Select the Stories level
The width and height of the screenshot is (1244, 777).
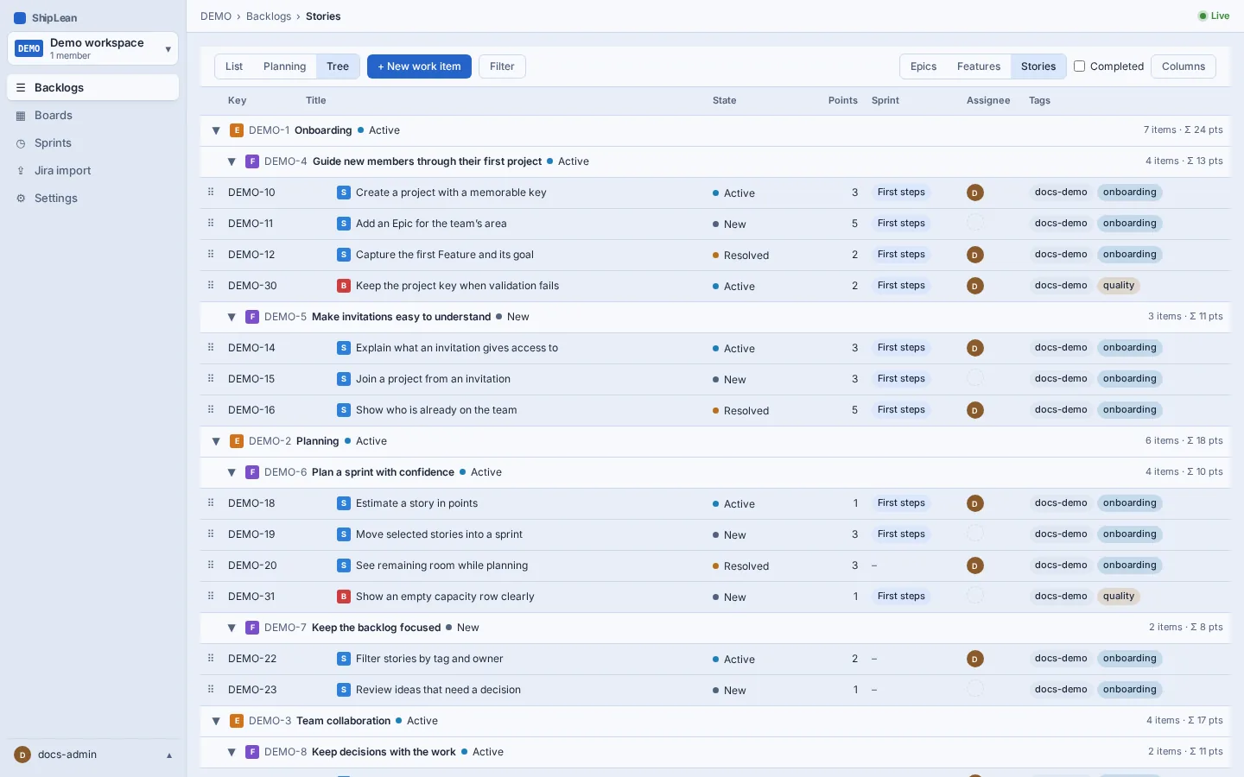click(x=1038, y=66)
